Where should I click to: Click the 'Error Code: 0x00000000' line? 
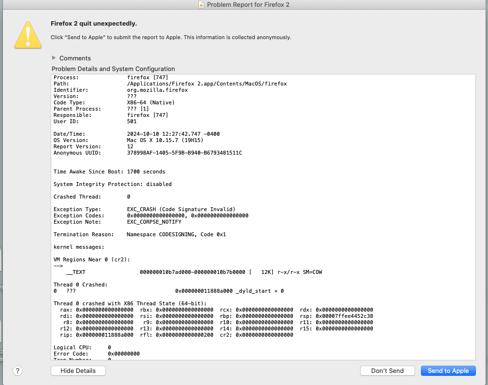(x=97, y=354)
